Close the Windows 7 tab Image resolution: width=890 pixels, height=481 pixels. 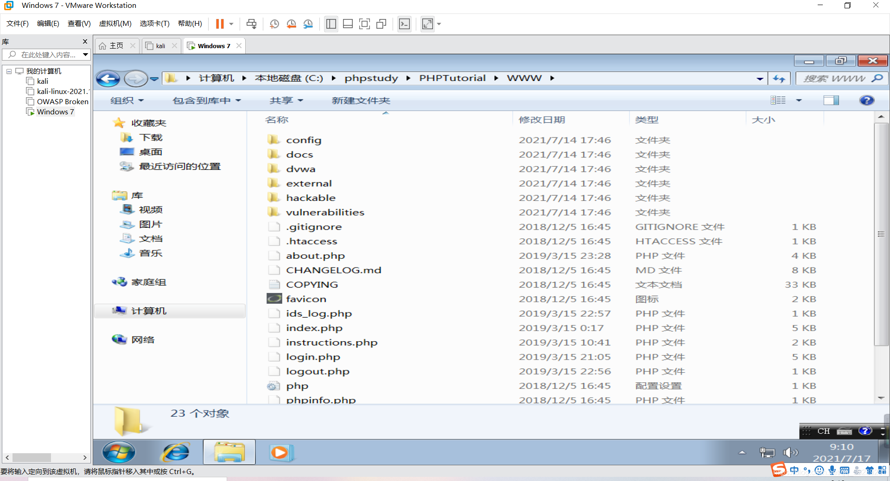tap(239, 45)
